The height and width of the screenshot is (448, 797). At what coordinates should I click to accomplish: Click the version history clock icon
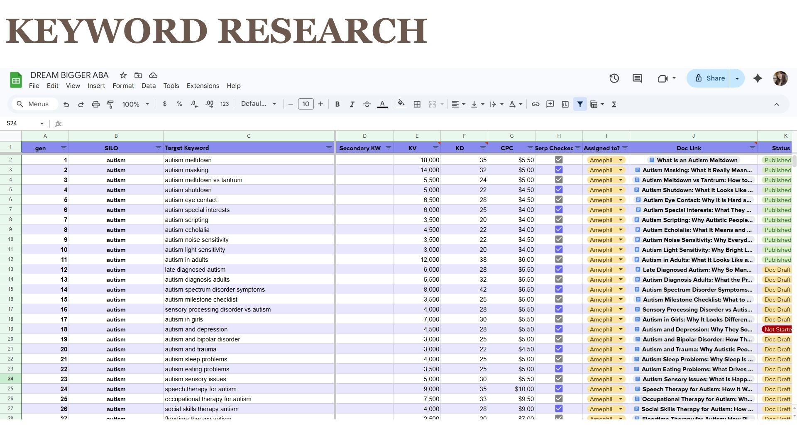tap(614, 78)
